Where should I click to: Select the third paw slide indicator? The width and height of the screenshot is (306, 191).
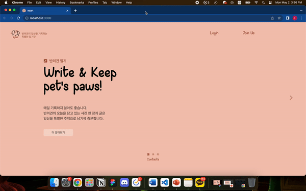158,154
